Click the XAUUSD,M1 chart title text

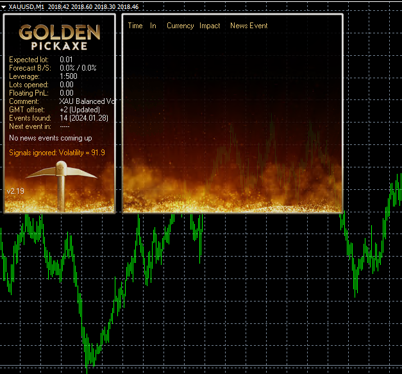[x=26, y=7]
